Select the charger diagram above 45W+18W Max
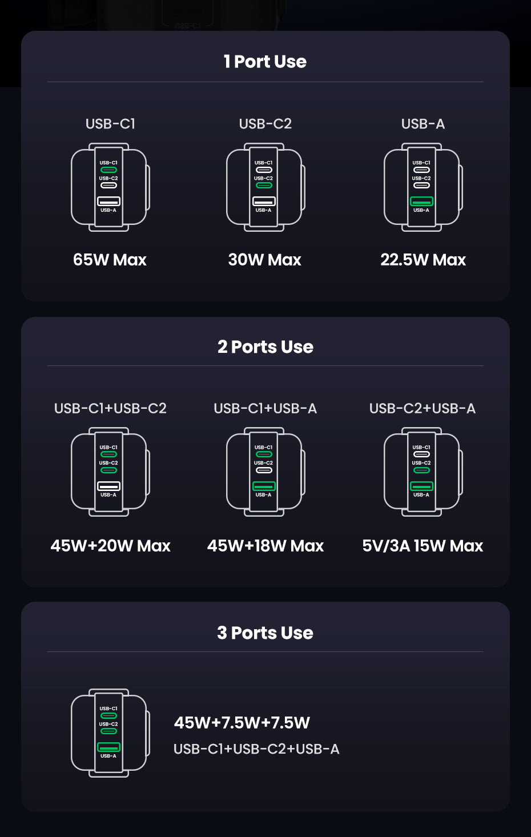The width and height of the screenshot is (531, 837). 265,472
